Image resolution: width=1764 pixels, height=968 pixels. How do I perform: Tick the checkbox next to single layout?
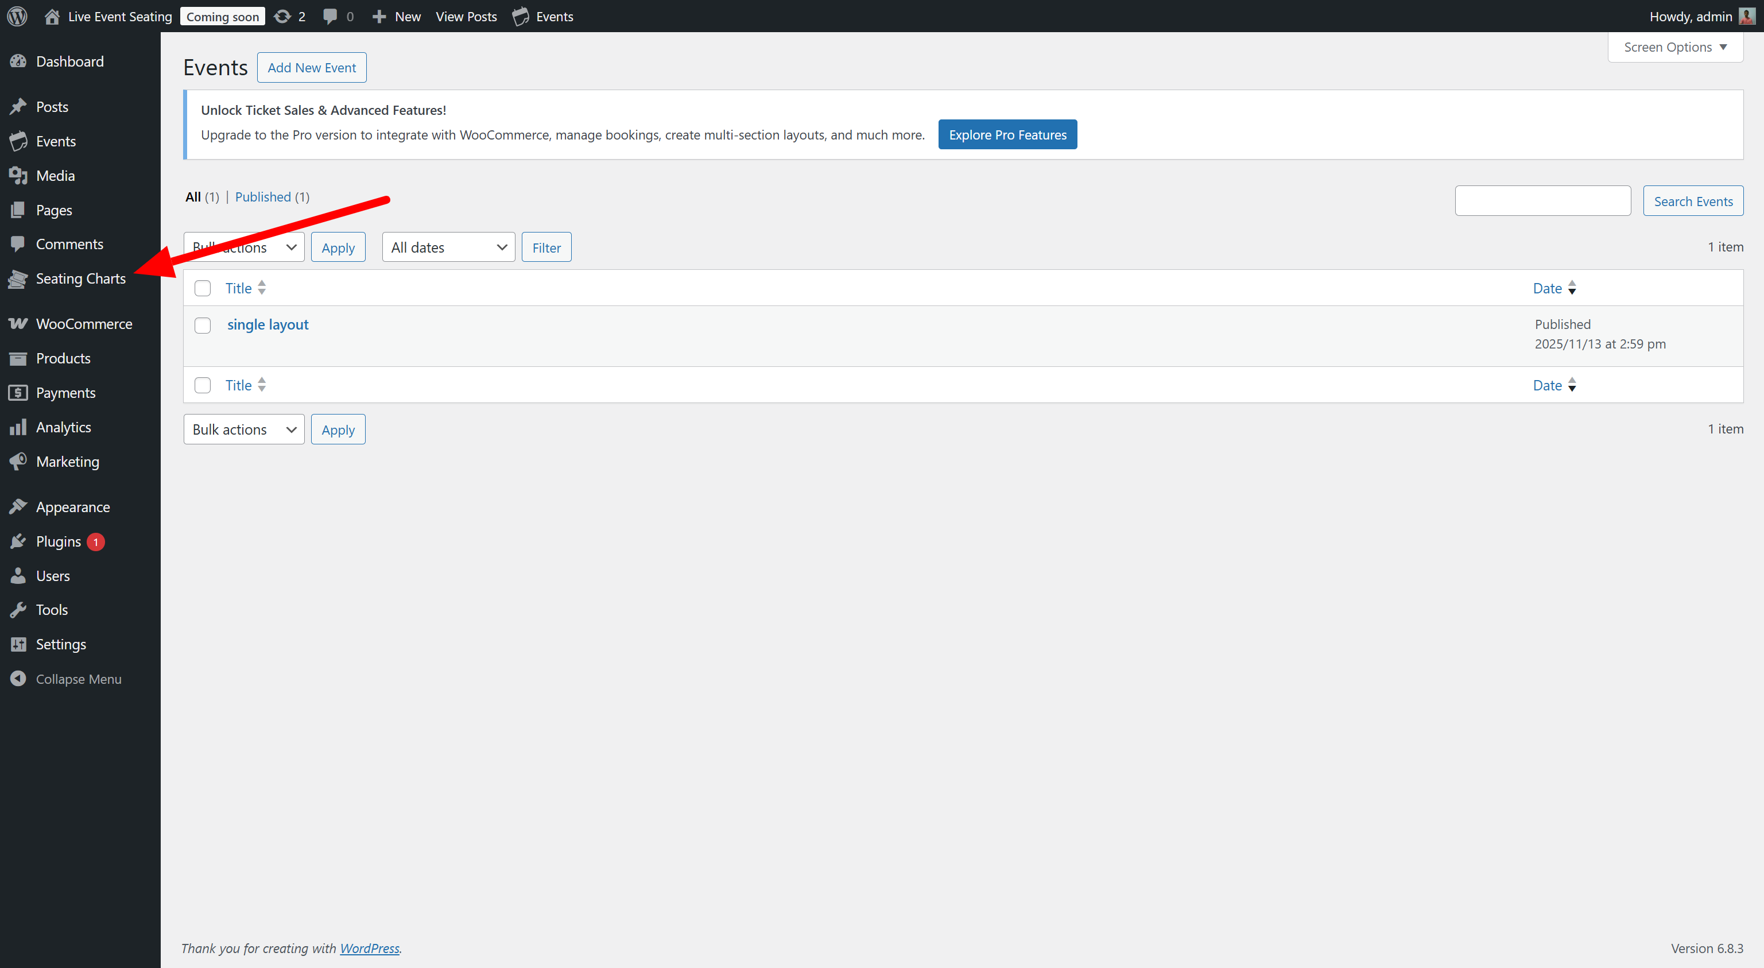click(x=203, y=326)
